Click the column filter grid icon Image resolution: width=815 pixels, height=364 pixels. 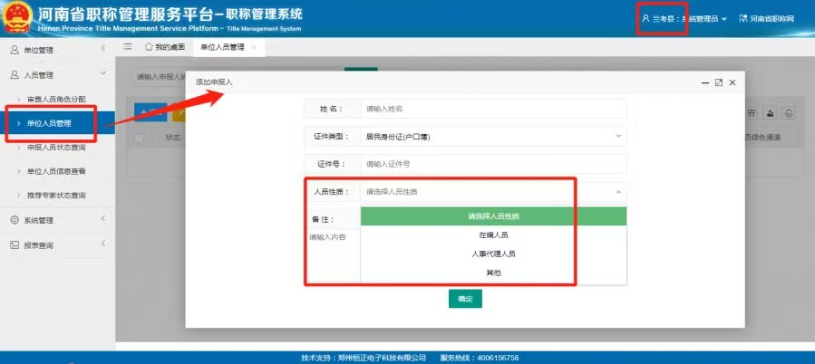coord(752,113)
